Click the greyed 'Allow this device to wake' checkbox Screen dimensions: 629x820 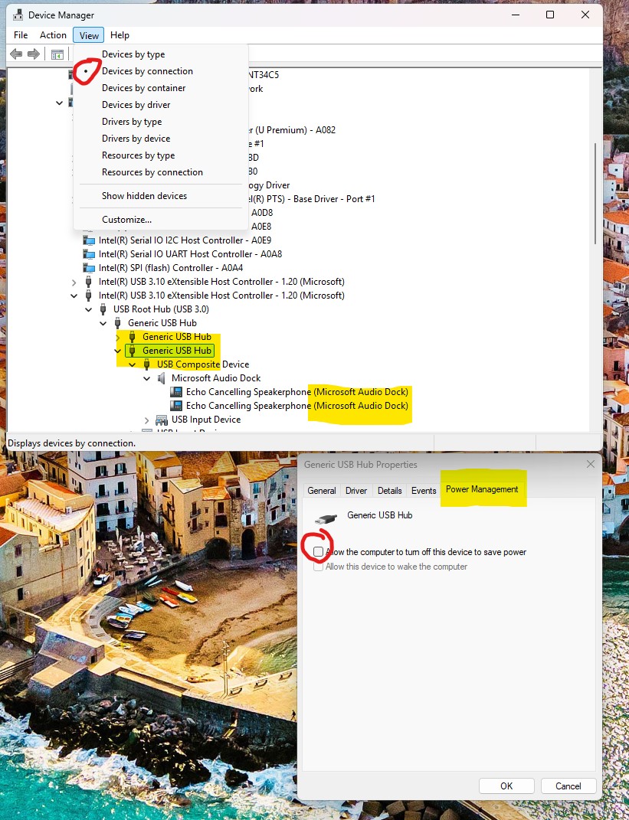[318, 567]
